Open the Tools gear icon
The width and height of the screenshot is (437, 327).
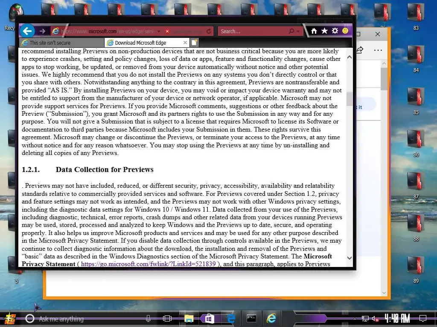(x=335, y=31)
